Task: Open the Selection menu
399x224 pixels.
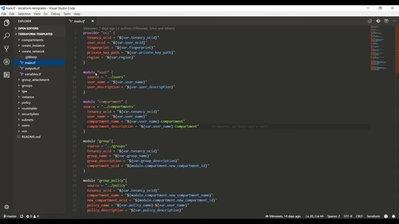Action: point(24,14)
